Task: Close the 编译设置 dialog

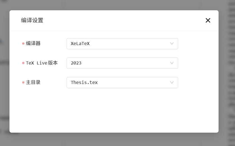Action: tap(208, 20)
